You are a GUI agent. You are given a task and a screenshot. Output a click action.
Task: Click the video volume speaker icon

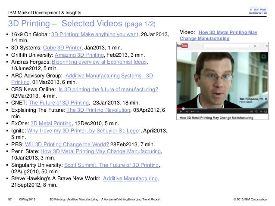tap(187, 111)
